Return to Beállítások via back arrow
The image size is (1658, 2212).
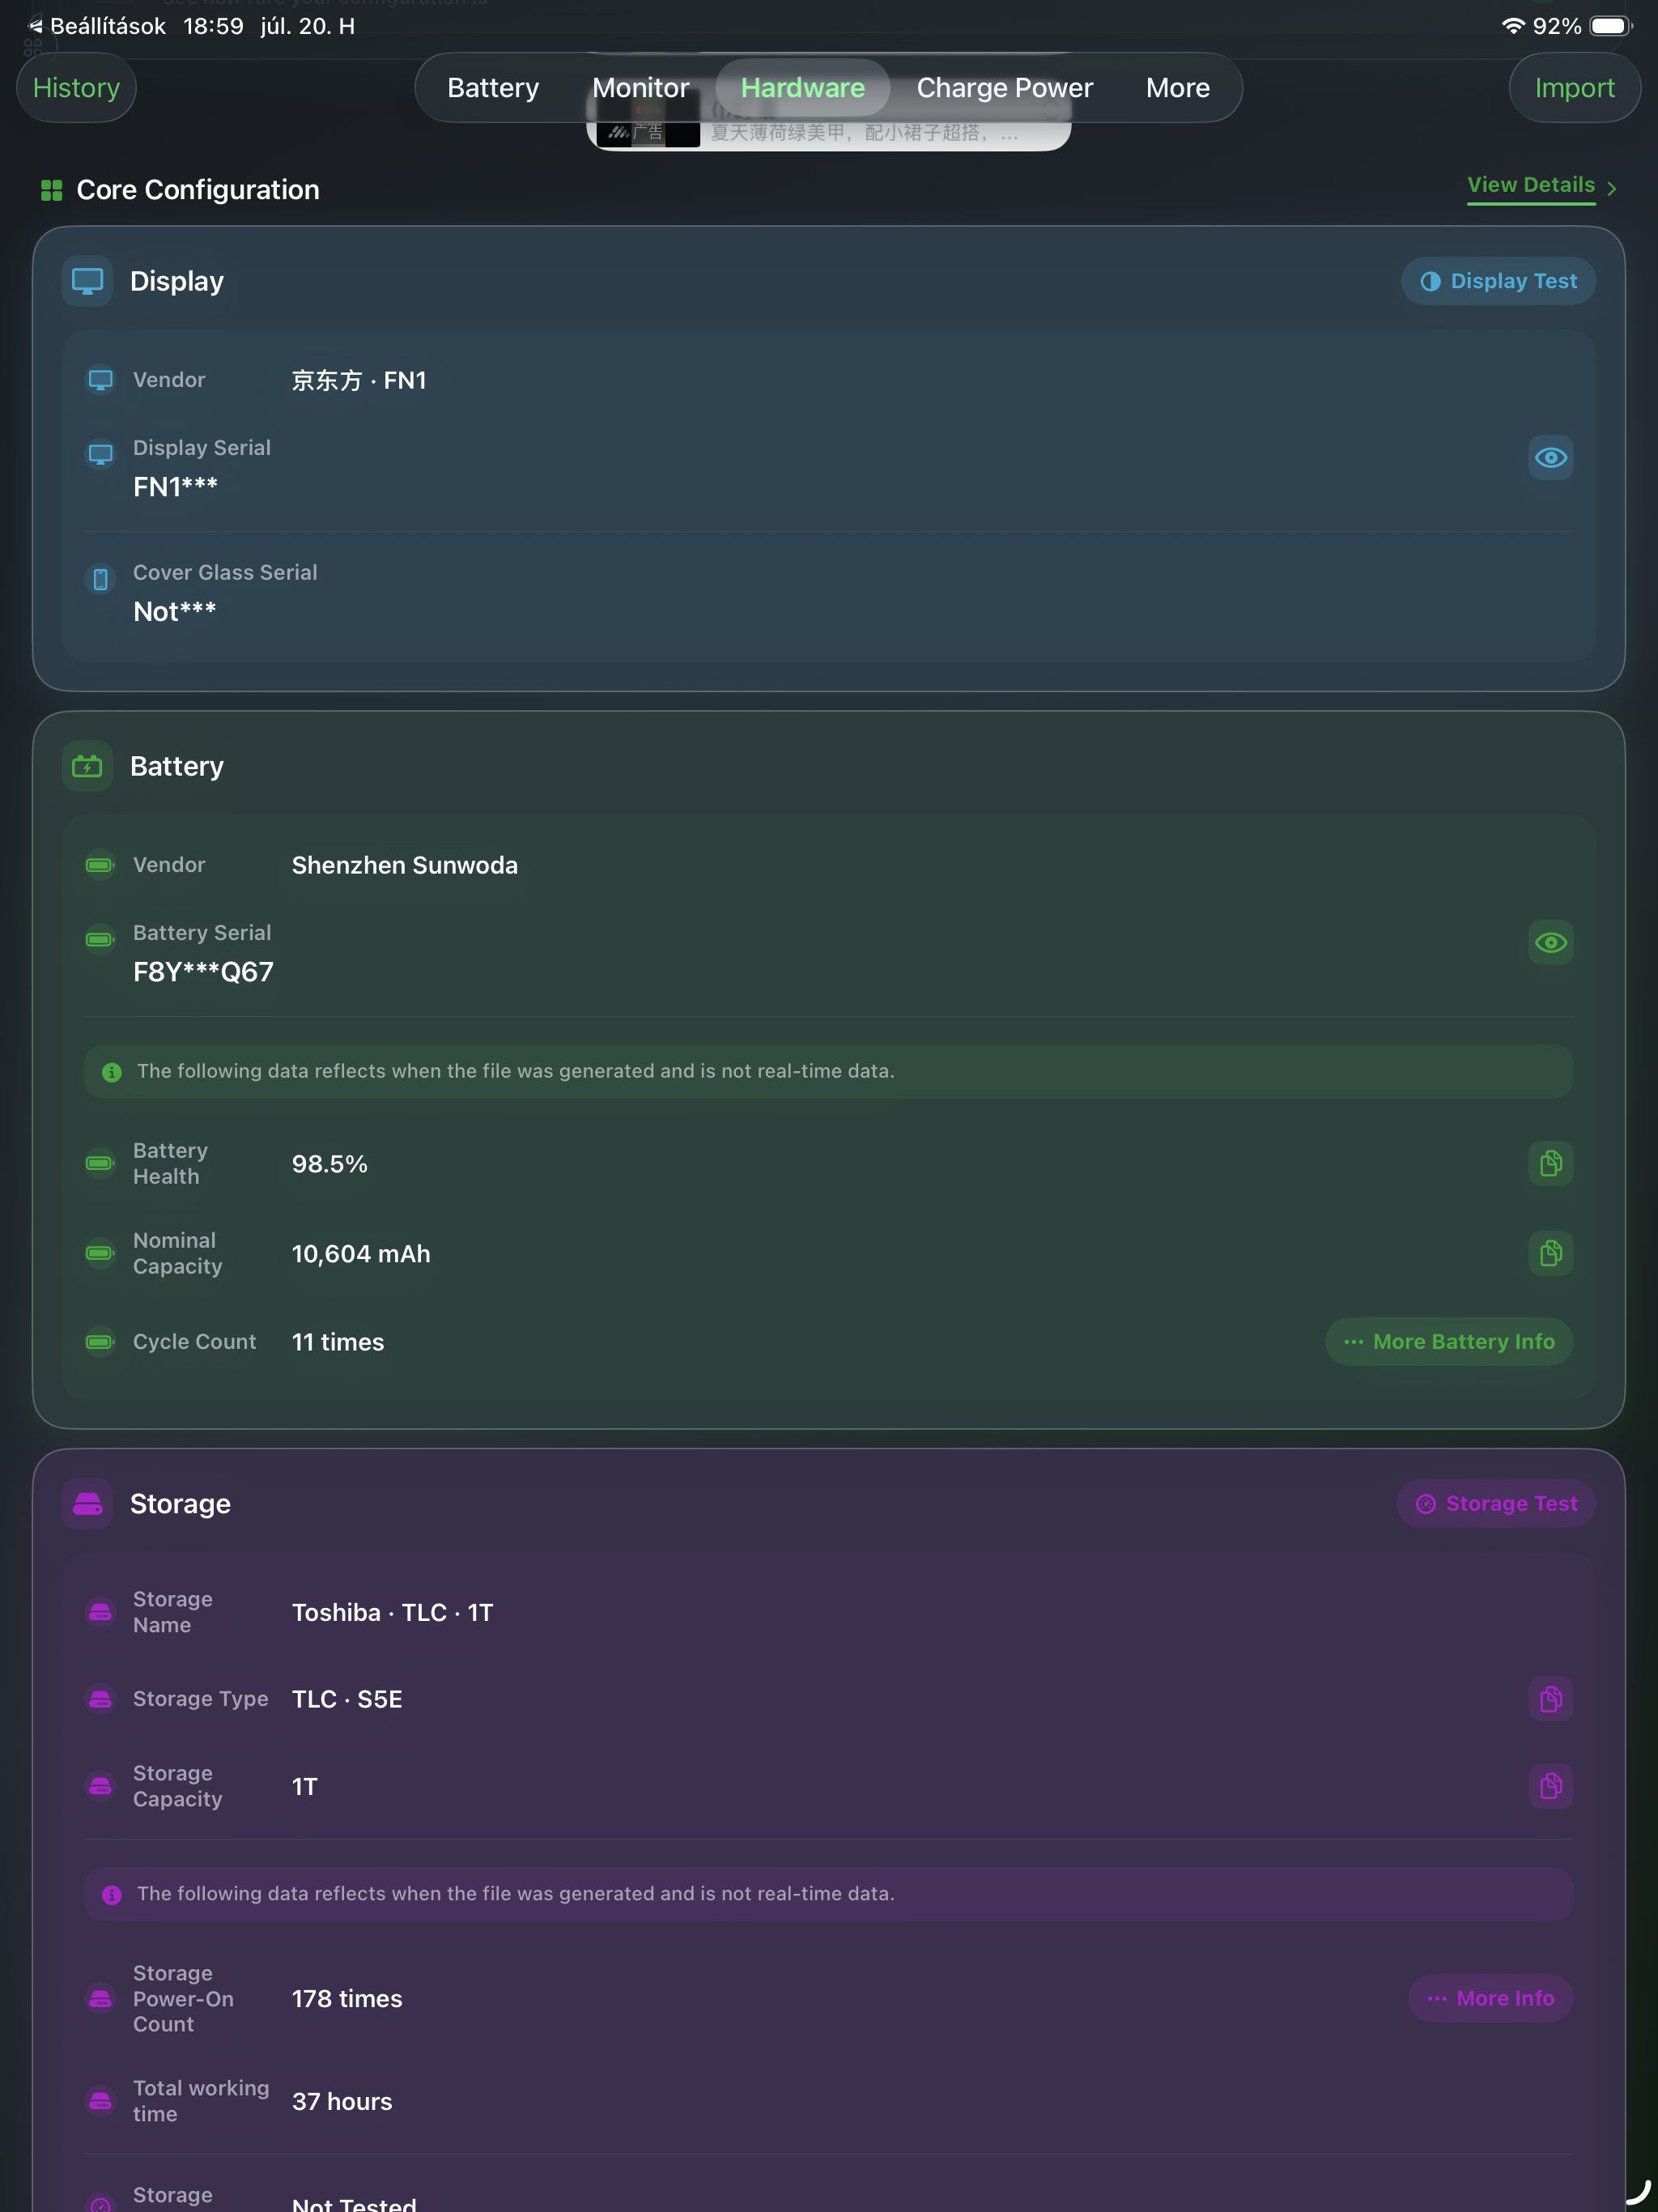[x=36, y=26]
